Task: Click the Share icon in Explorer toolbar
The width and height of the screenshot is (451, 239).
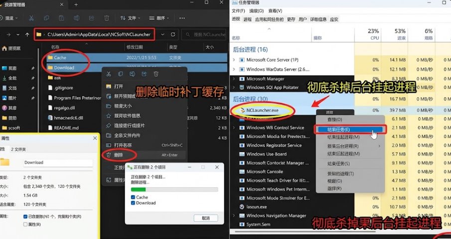Action: (92, 18)
